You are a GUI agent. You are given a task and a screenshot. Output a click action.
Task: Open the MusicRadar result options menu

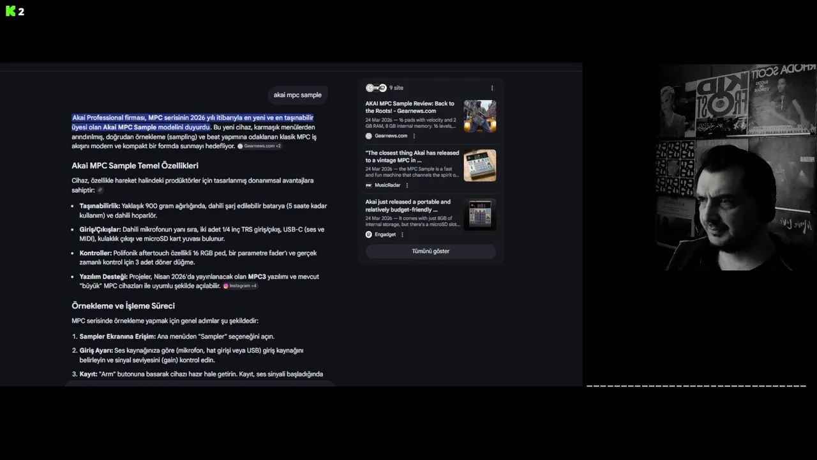point(407,185)
